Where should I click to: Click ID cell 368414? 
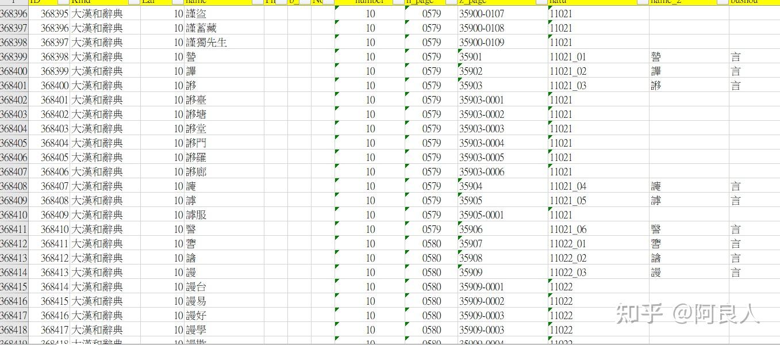pos(49,287)
